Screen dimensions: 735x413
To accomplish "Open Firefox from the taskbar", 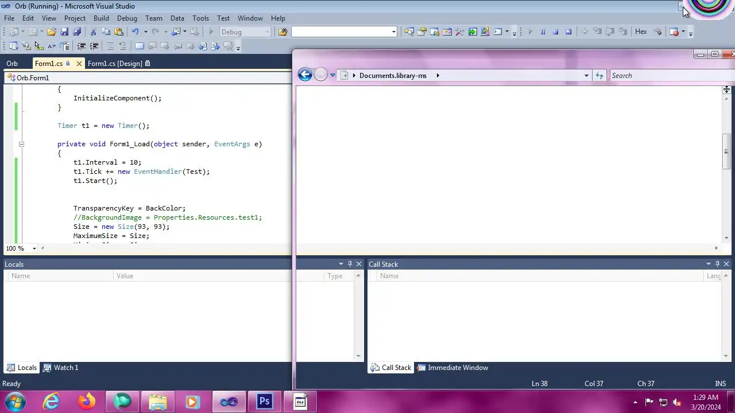I will click(x=87, y=401).
